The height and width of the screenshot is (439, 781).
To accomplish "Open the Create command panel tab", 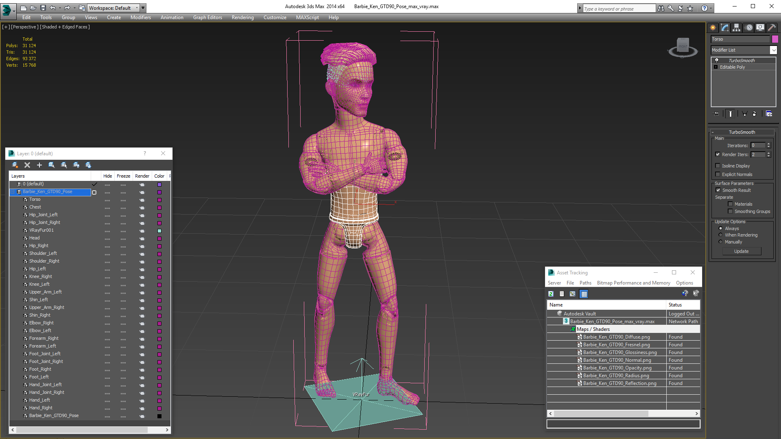I will point(713,28).
